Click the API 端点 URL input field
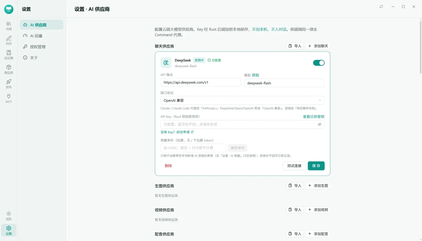 [200, 82]
